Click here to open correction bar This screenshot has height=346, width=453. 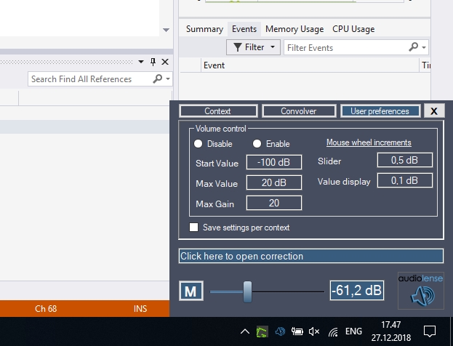click(x=310, y=256)
